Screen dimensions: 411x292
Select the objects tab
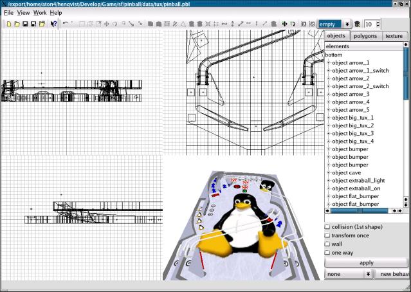(x=336, y=35)
